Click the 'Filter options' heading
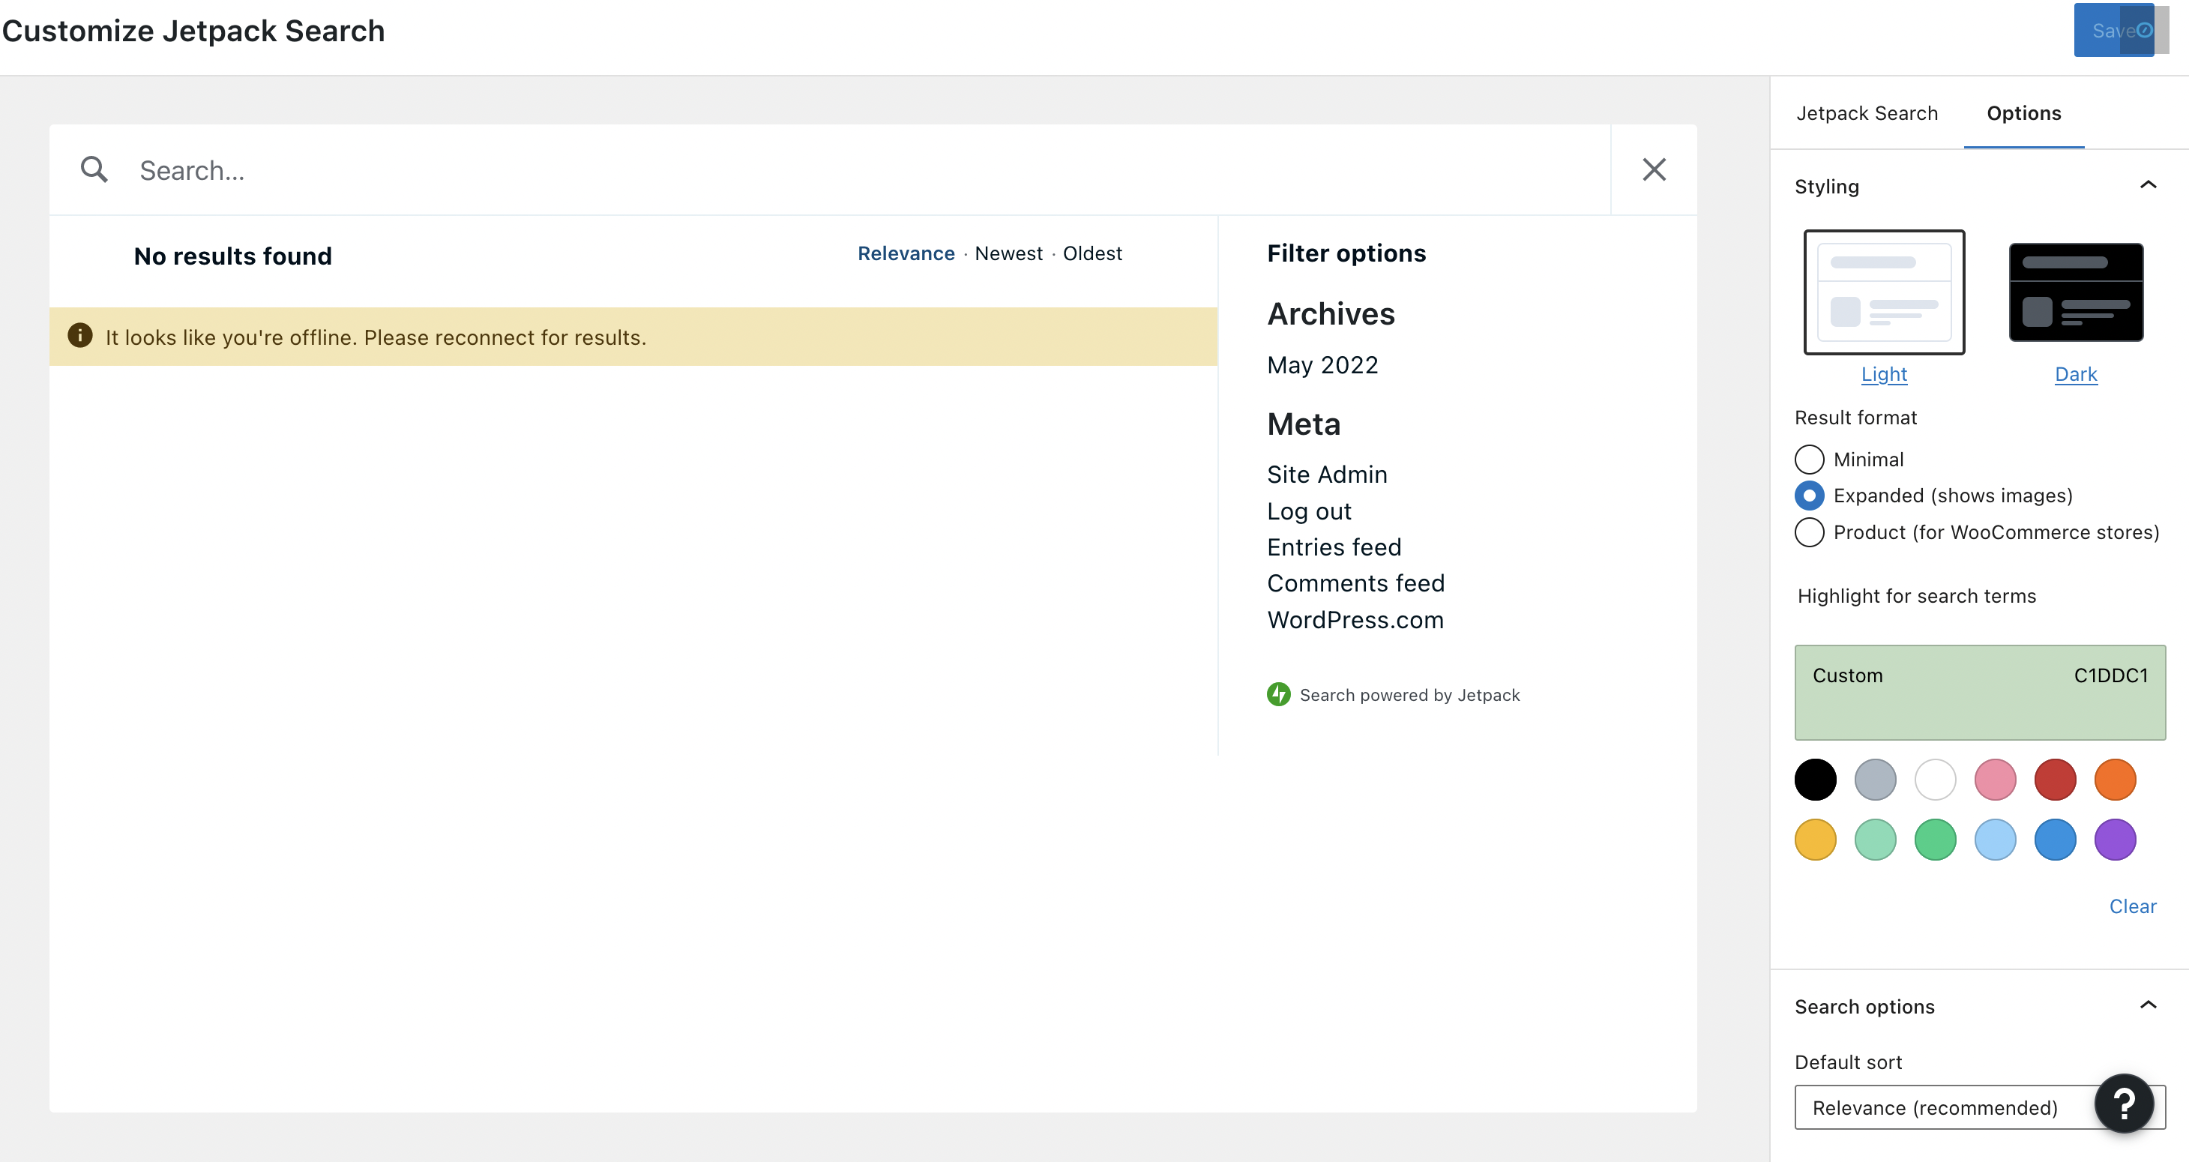Screen dimensions: 2189x1162 [1346, 253]
